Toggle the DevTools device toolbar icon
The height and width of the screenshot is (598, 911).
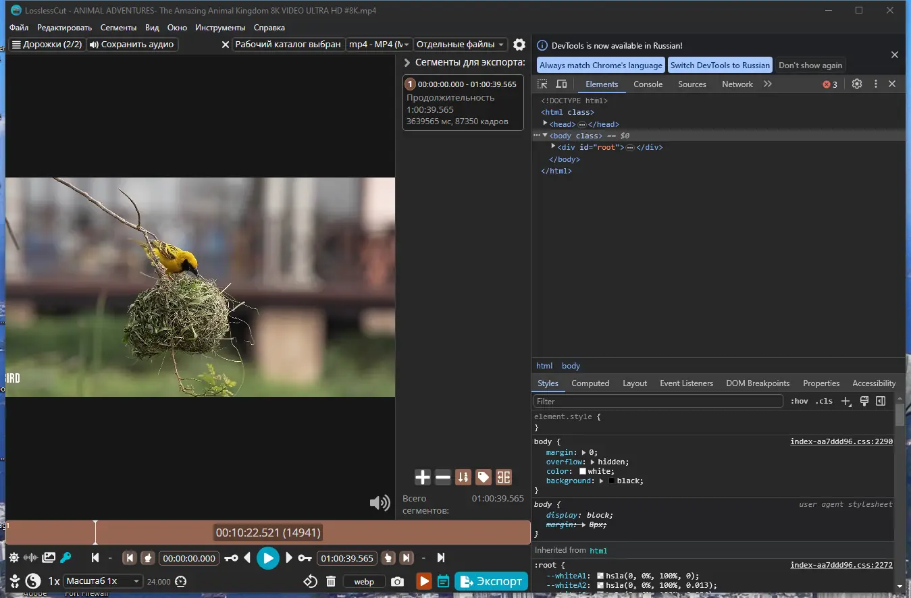pos(561,84)
